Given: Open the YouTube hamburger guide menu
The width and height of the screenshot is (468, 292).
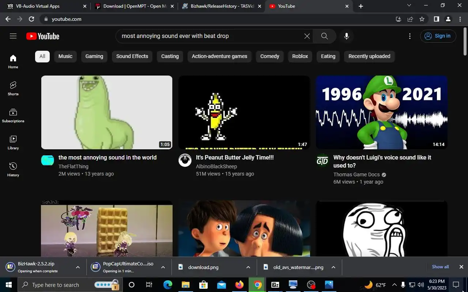Looking at the screenshot, I should [x=13, y=36].
